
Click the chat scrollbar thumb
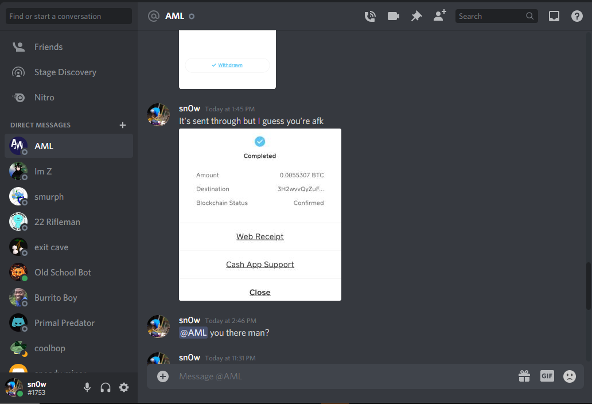pos(589,286)
